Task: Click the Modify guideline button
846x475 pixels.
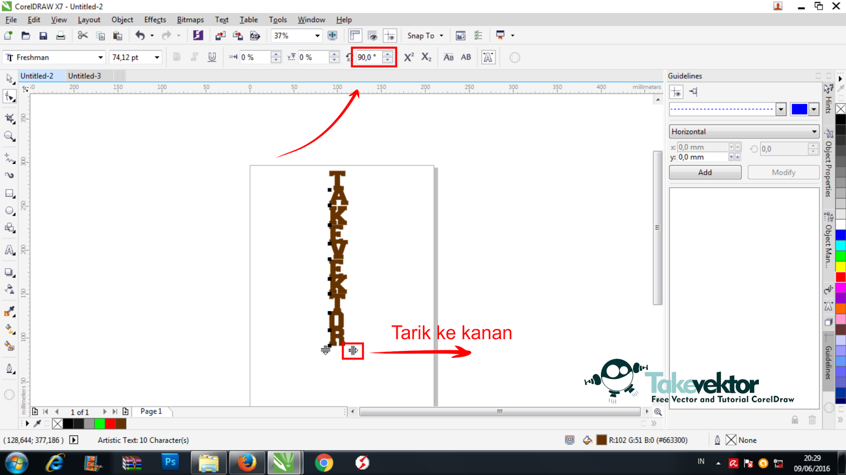Action: [783, 172]
